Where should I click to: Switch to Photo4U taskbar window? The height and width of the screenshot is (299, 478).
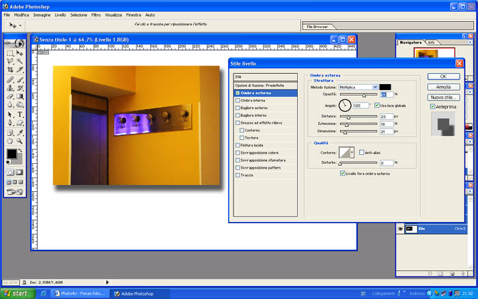(80, 294)
